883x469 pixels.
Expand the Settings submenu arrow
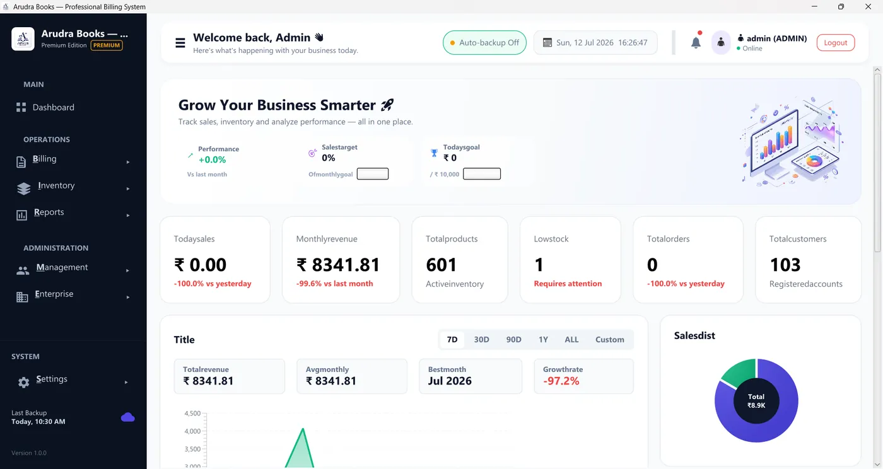pos(126,382)
